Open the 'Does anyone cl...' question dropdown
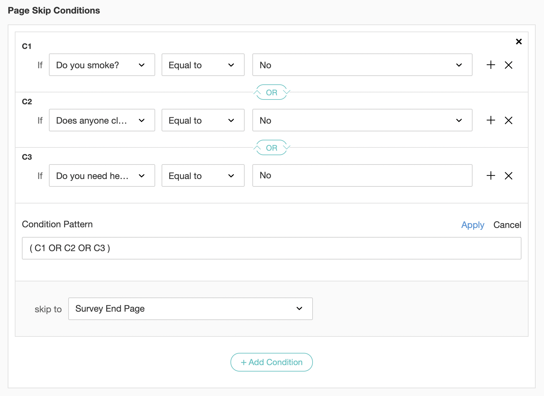Viewport: 544px width, 396px height. pos(102,120)
